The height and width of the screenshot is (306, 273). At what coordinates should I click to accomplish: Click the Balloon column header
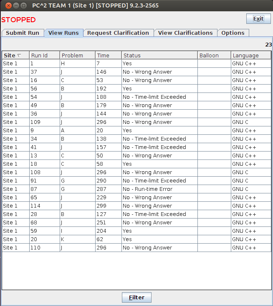214,55
